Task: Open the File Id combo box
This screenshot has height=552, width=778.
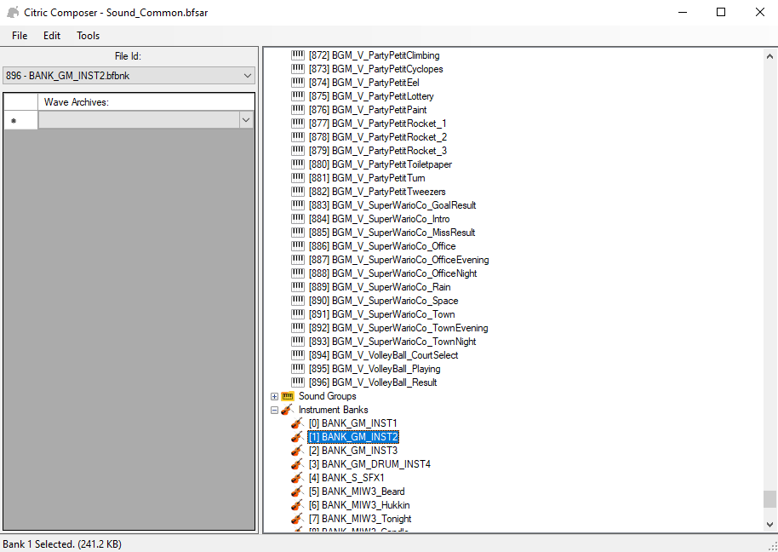Action: [x=129, y=76]
